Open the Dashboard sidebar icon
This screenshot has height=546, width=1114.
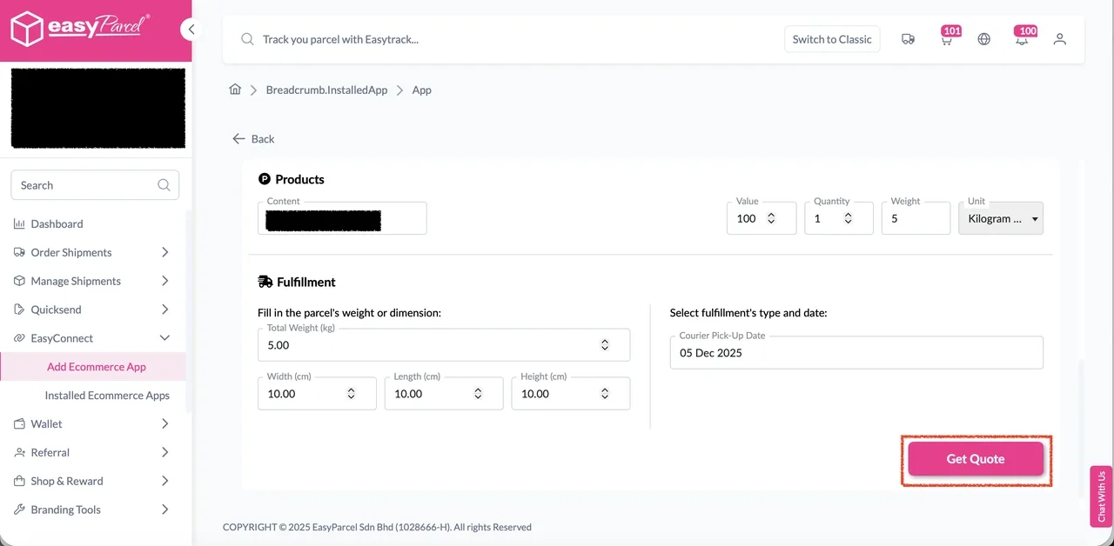[x=18, y=223]
